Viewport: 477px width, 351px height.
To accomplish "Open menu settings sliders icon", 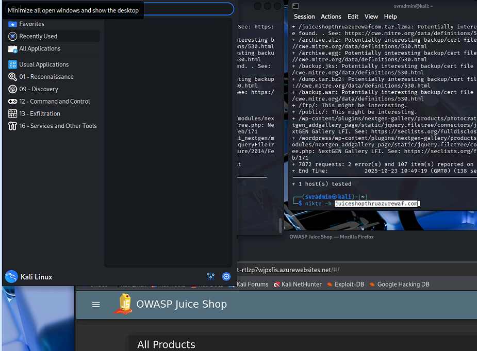I will tap(210, 276).
